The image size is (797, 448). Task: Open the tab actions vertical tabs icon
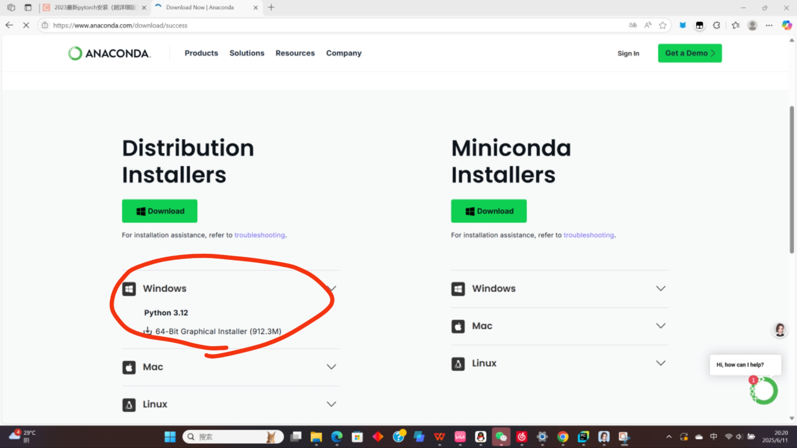pyautogui.click(x=28, y=7)
